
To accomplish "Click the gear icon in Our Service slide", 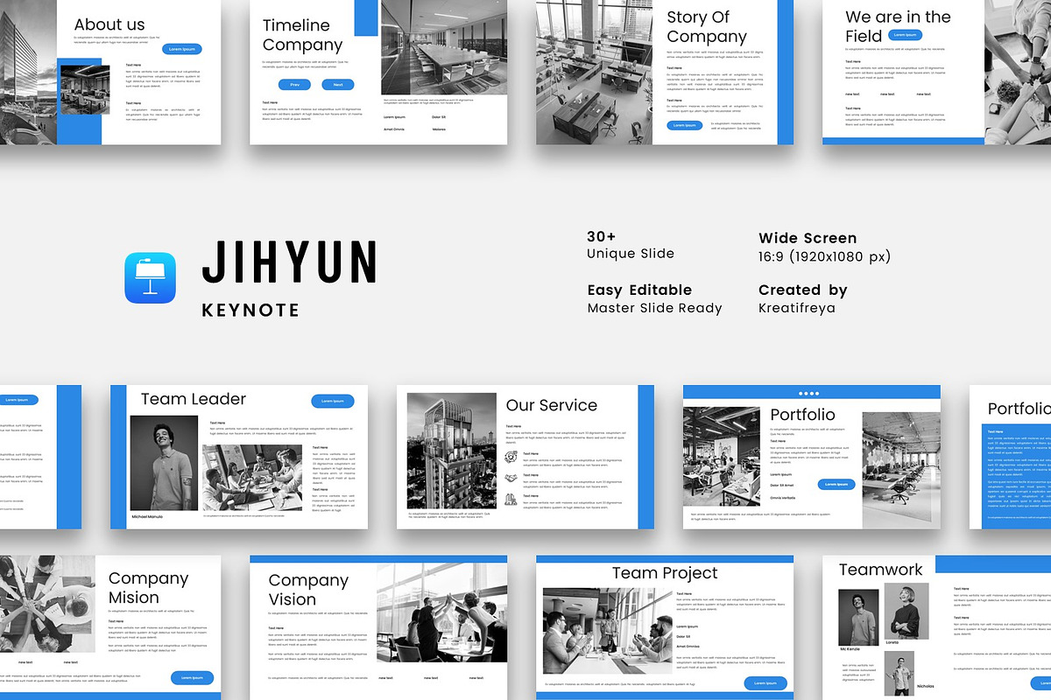I will tap(511, 457).
